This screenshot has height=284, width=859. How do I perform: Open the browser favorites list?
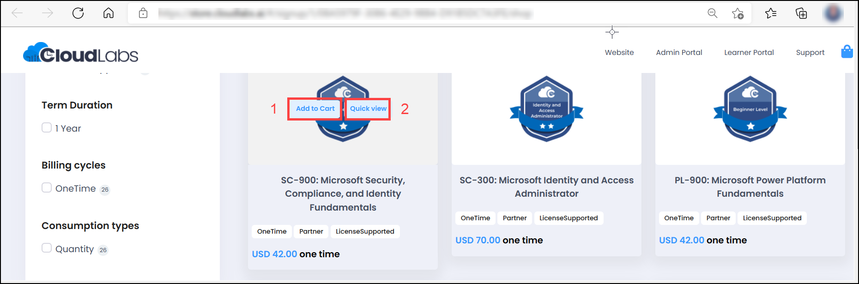click(x=771, y=13)
